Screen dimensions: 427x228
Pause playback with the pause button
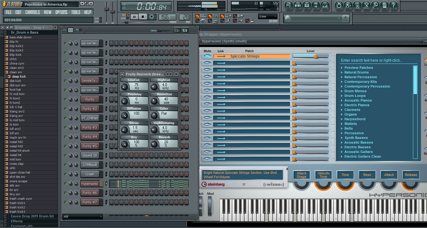tap(134, 17)
